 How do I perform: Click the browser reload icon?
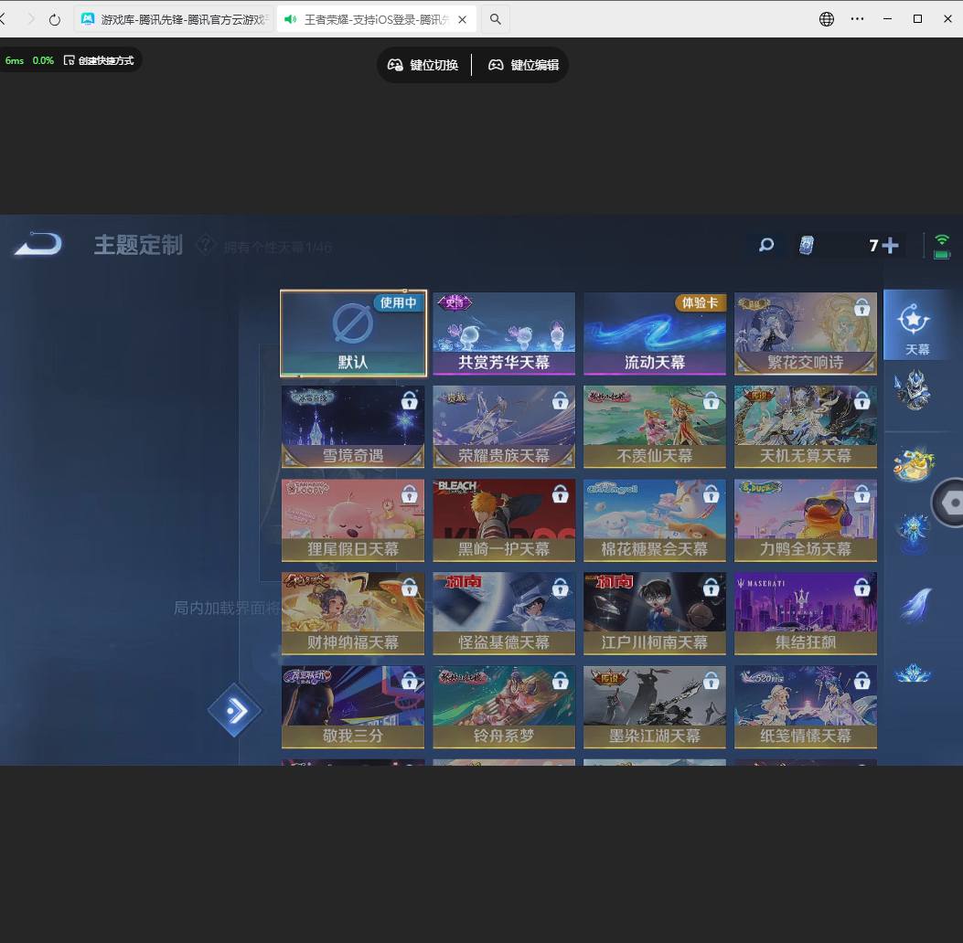[55, 19]
